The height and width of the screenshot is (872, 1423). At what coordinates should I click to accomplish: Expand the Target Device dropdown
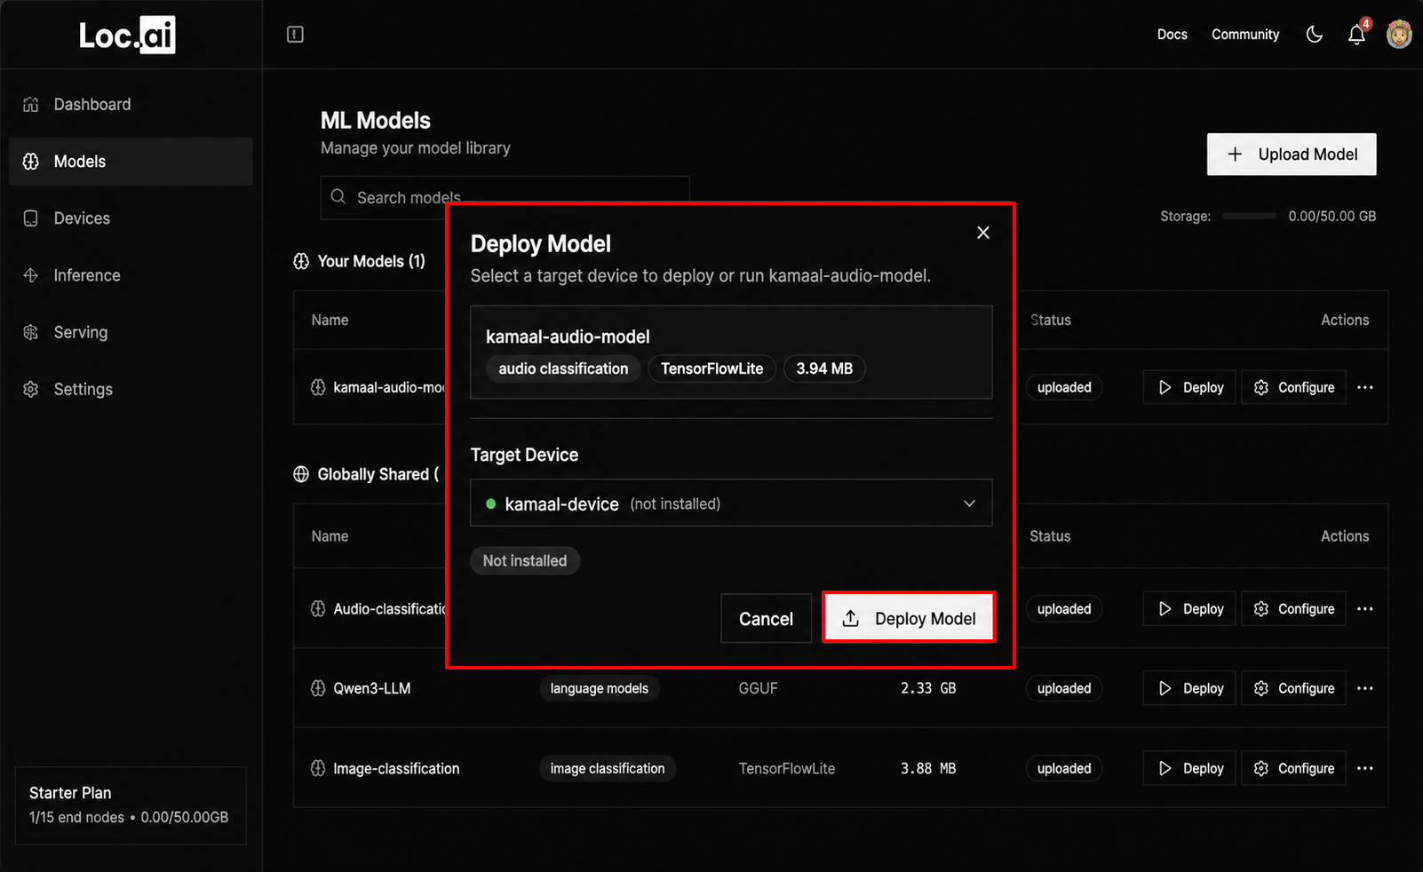coord(731,503)
